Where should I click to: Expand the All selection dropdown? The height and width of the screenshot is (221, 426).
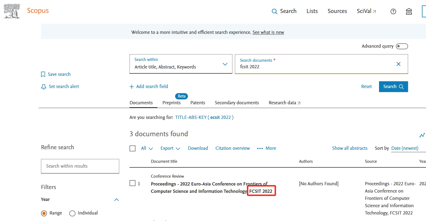tap(147, 148)
